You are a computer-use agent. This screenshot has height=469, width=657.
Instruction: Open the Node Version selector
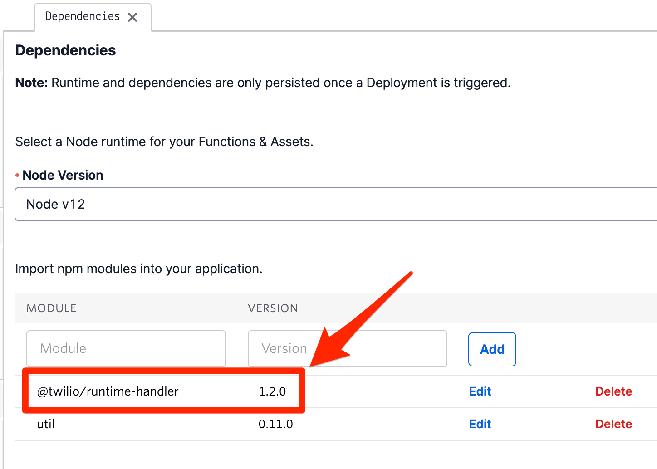pos(336,204)
